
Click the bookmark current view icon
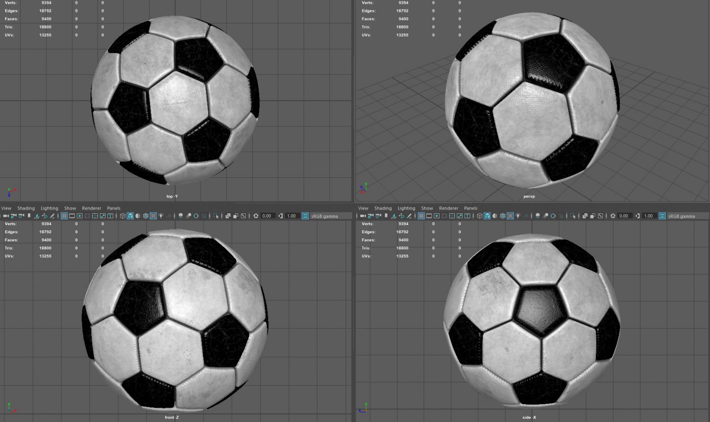[29, 216]
